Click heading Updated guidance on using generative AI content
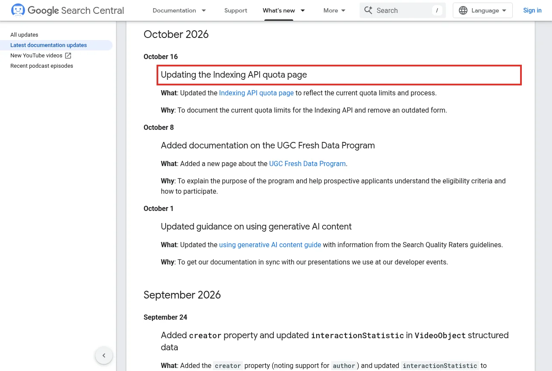 [x=256, y=226]
